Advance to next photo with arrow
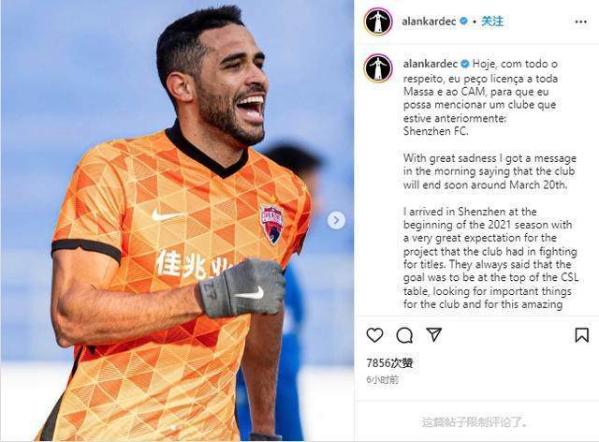The height and width of the screenshot is (442, 599). [336, 220]
